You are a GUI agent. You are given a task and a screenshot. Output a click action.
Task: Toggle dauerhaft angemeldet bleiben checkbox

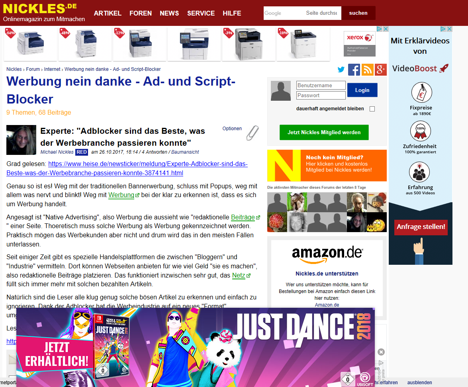pos(372,109)
